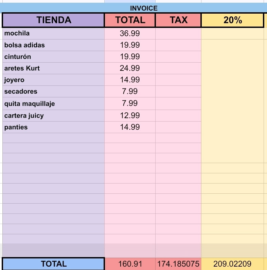Image resolution: width=267 pixels, height=270 pixels.
Task: Select the panties item cell
Action: [53, 127]
